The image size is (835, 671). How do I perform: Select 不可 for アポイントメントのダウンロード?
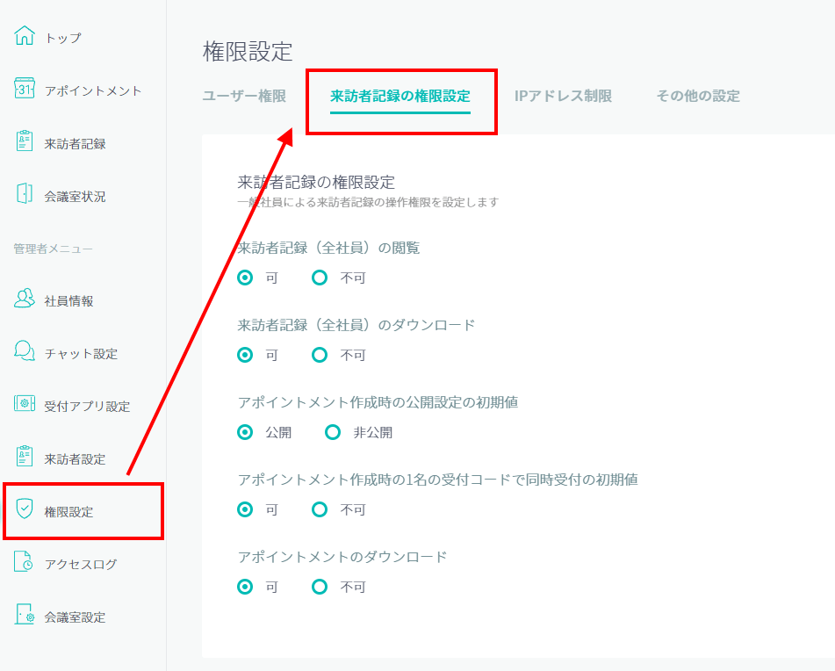(320, 587)
